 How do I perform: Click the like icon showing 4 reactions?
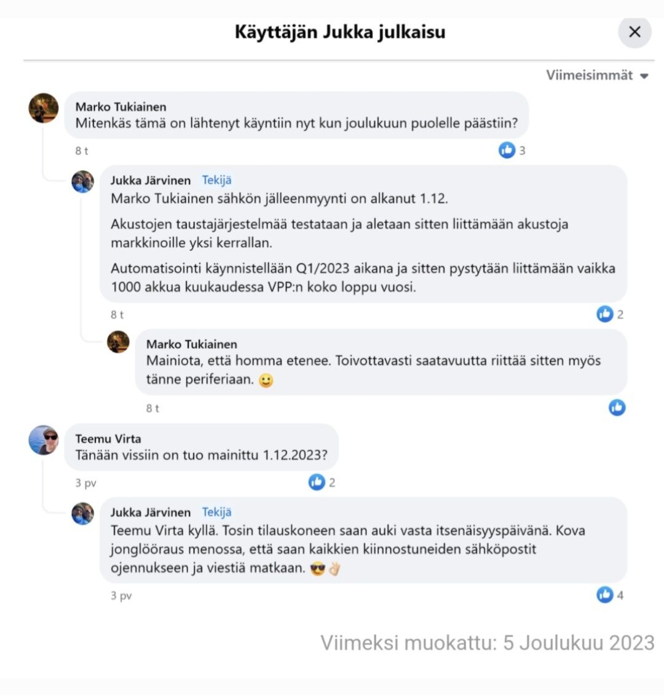[x=605, y=595]
